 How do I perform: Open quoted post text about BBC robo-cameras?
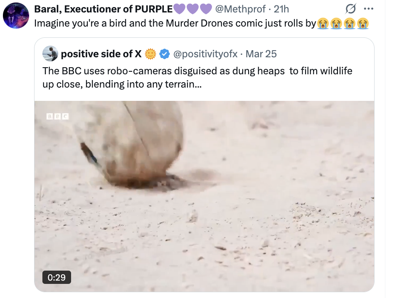pyautogui.click(x=197, y=78)
